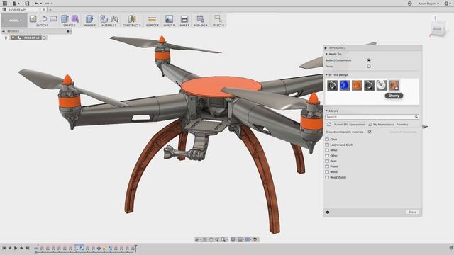
Task: Click Close in the Appearance dialog
Action: (x=412, y=212)
